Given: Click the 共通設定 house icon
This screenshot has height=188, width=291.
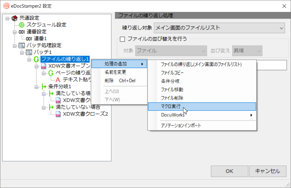Looking at the screenshot, I should (14, 18).
